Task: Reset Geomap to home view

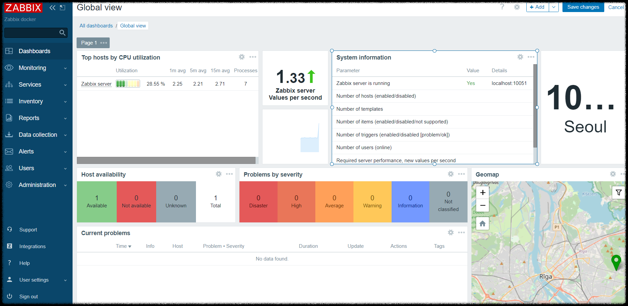Action: 483,223
